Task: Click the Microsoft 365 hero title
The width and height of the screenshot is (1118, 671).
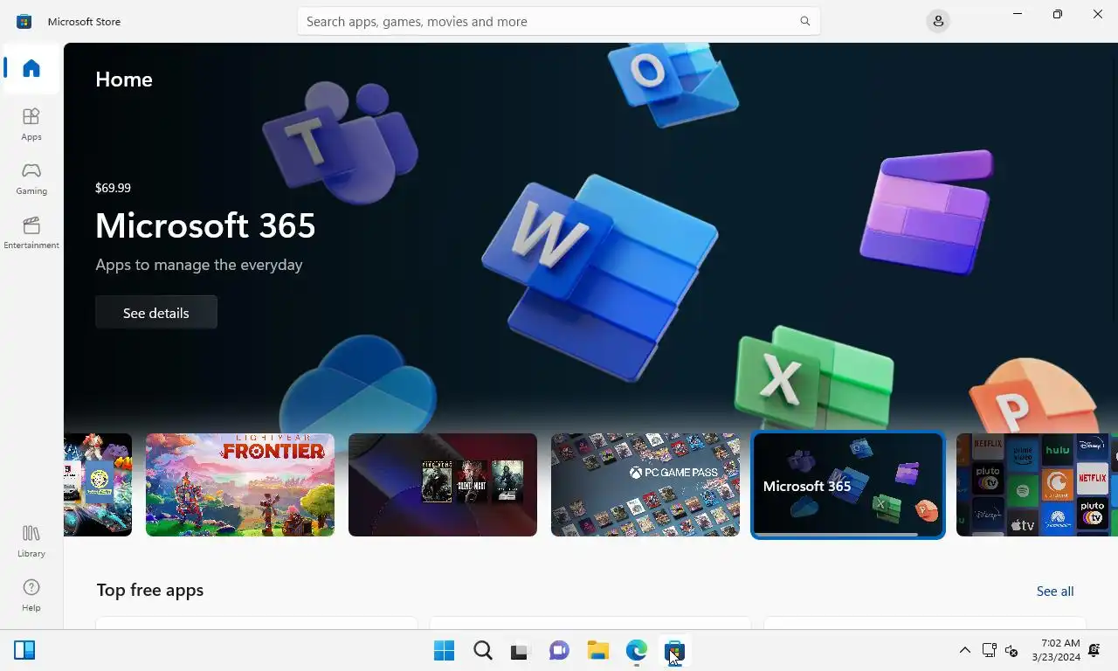Action: [x=205, y=225]
